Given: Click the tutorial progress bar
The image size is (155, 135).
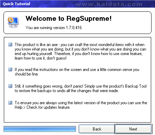Looking at the screenshot, I should (40, 129).
